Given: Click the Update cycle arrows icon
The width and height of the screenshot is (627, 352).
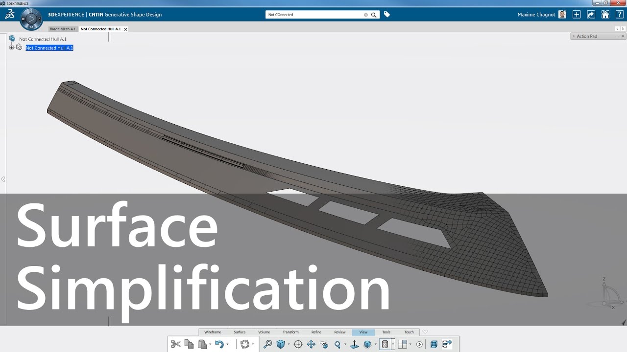Looking at the screenshot, I should point(245,344).
